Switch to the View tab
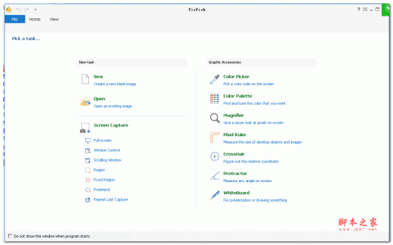The height and width of the screenshot is (245, 393). [x=54, y=19]
